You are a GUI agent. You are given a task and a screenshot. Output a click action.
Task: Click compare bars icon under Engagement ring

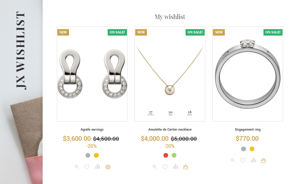[253, 160]
